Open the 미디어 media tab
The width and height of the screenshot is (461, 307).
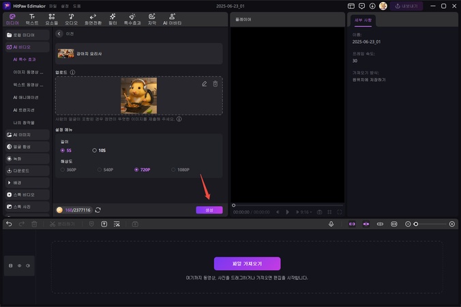pos(12,19)
